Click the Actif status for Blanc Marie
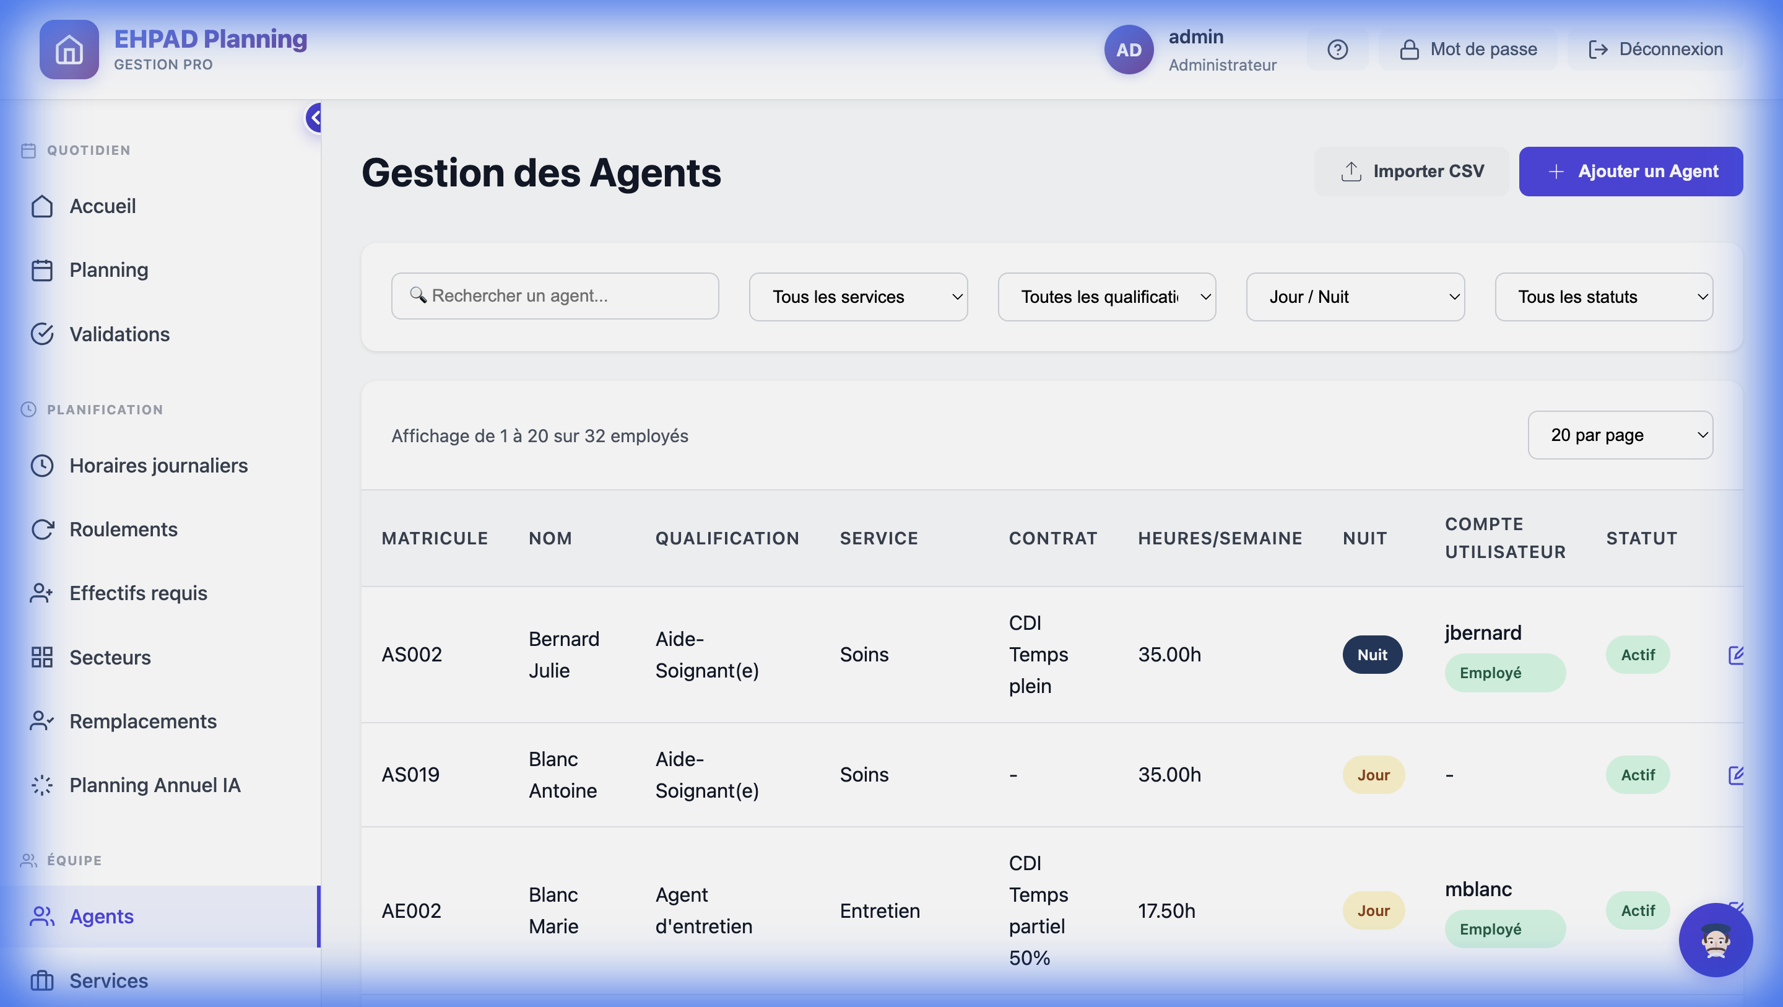The image size is (1783, 1007). pyautogui.click(x=1637, y=910)
